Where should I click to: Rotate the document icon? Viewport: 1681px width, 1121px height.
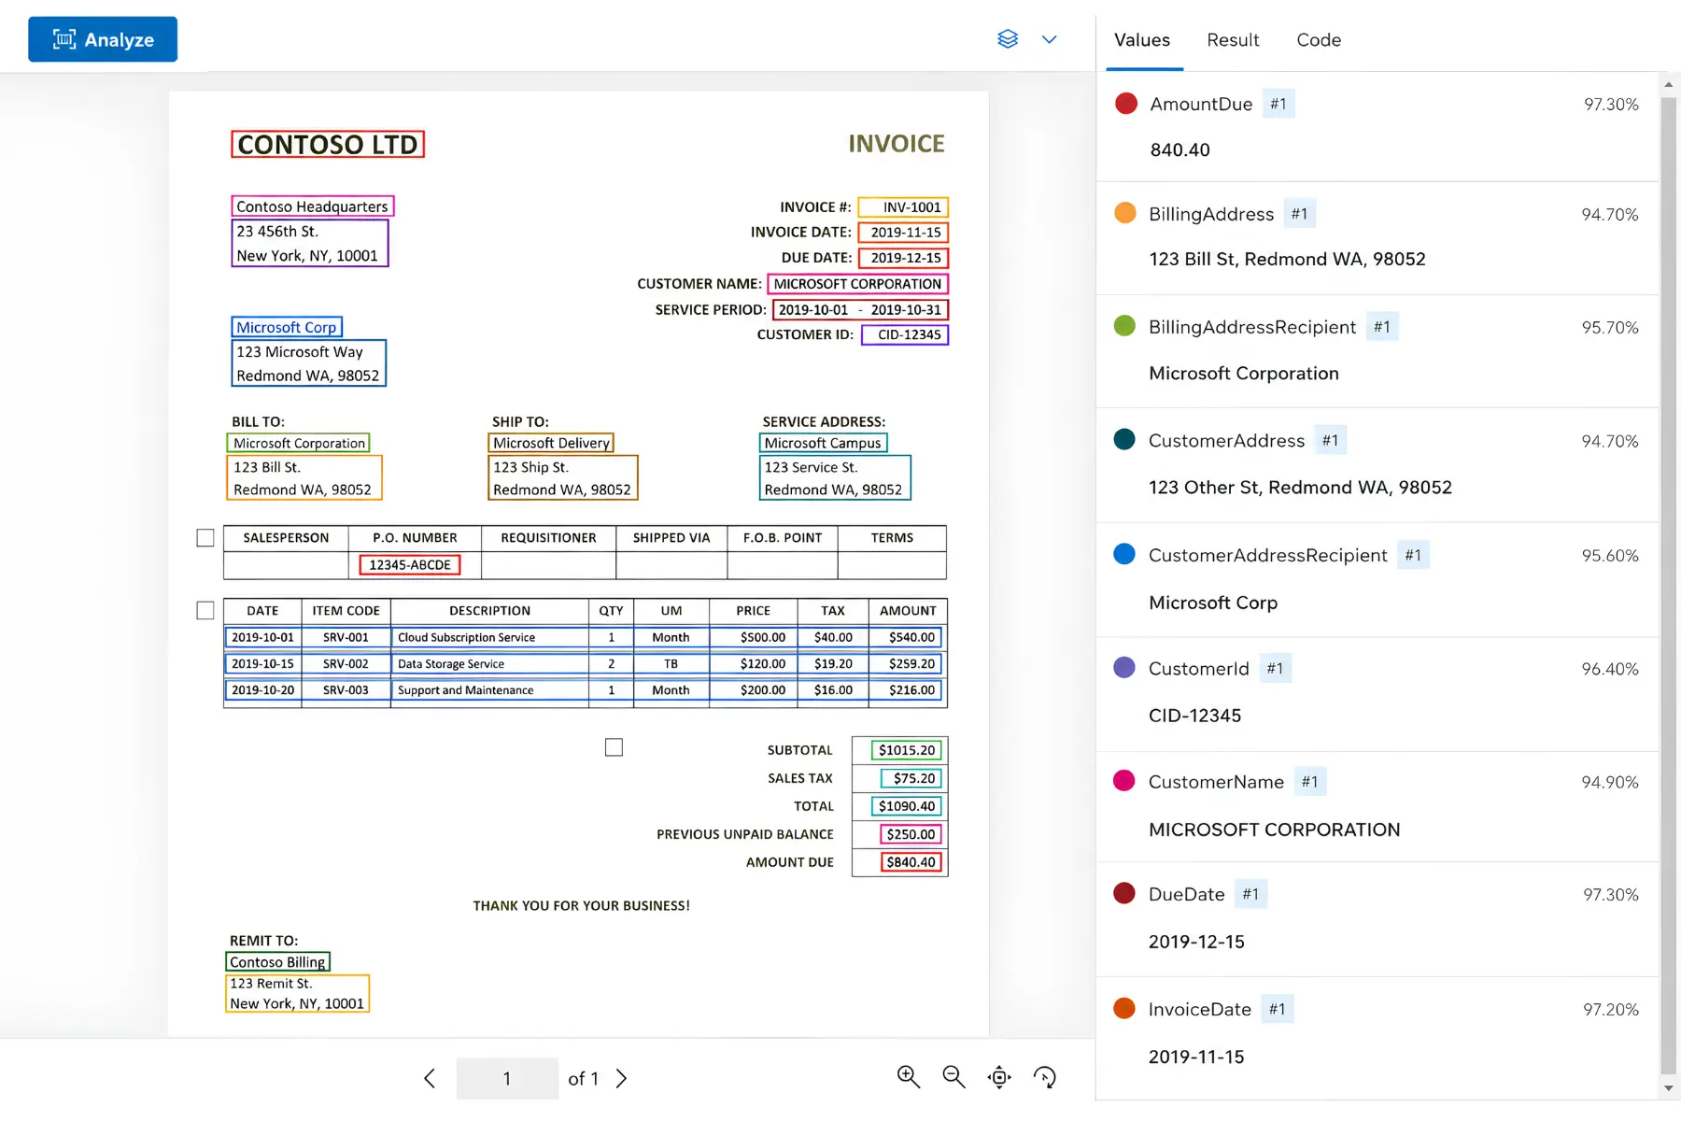point(1045,1077)
